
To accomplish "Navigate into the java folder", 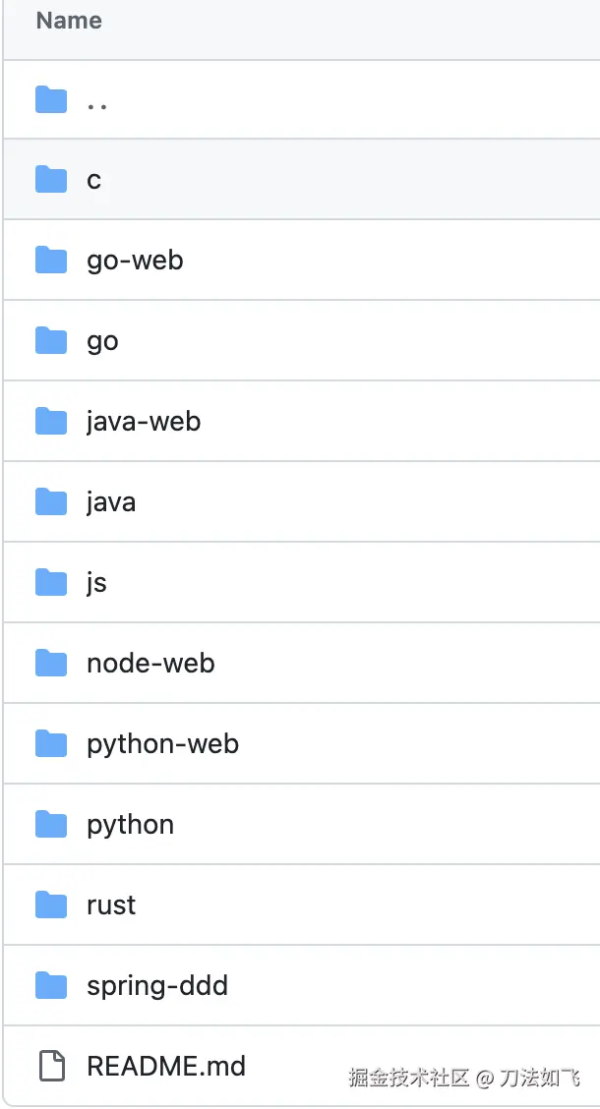I will [111, 502].
